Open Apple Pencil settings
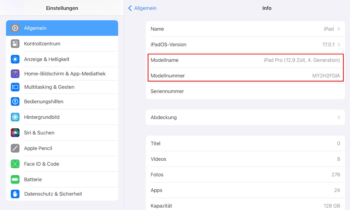 click(62, 148)
